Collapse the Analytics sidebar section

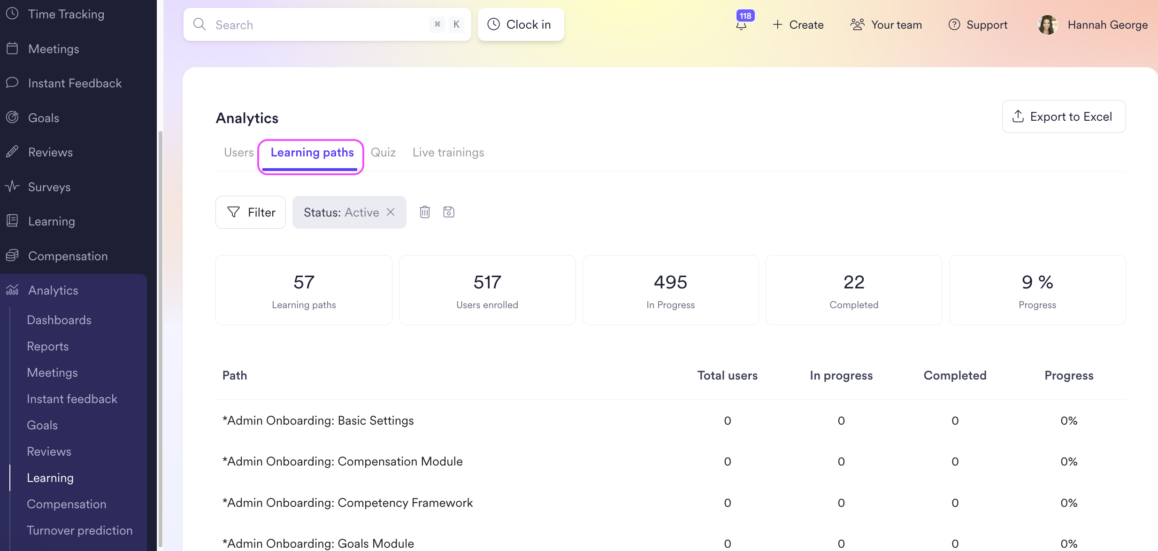53,290
